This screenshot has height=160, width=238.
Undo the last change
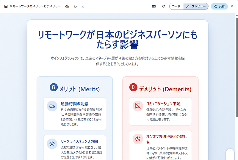click(x=75, y=6)
